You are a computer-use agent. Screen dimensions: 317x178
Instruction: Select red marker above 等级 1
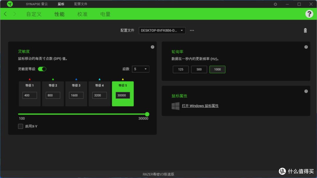(x=30, y=79)
